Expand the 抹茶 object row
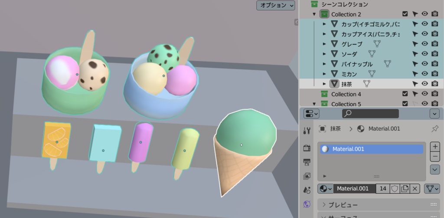This screenshot has width=444, height=218. click(324, 84)
